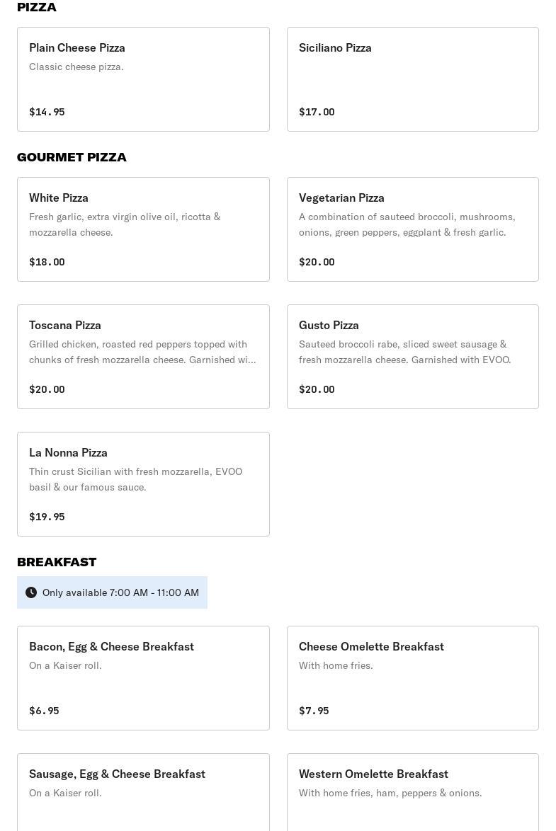This screenshot has width=556, height=831.
Task: Click the $7.95 Cheese Omelette price
Action: 314,711
